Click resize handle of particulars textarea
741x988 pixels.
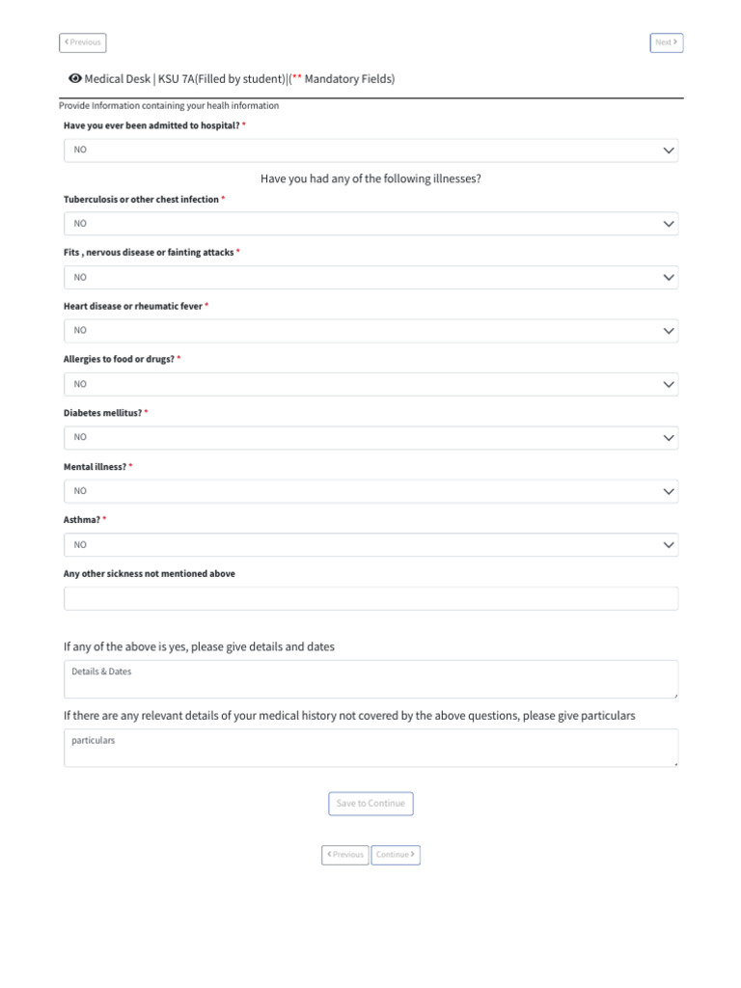tap(675, 764)
